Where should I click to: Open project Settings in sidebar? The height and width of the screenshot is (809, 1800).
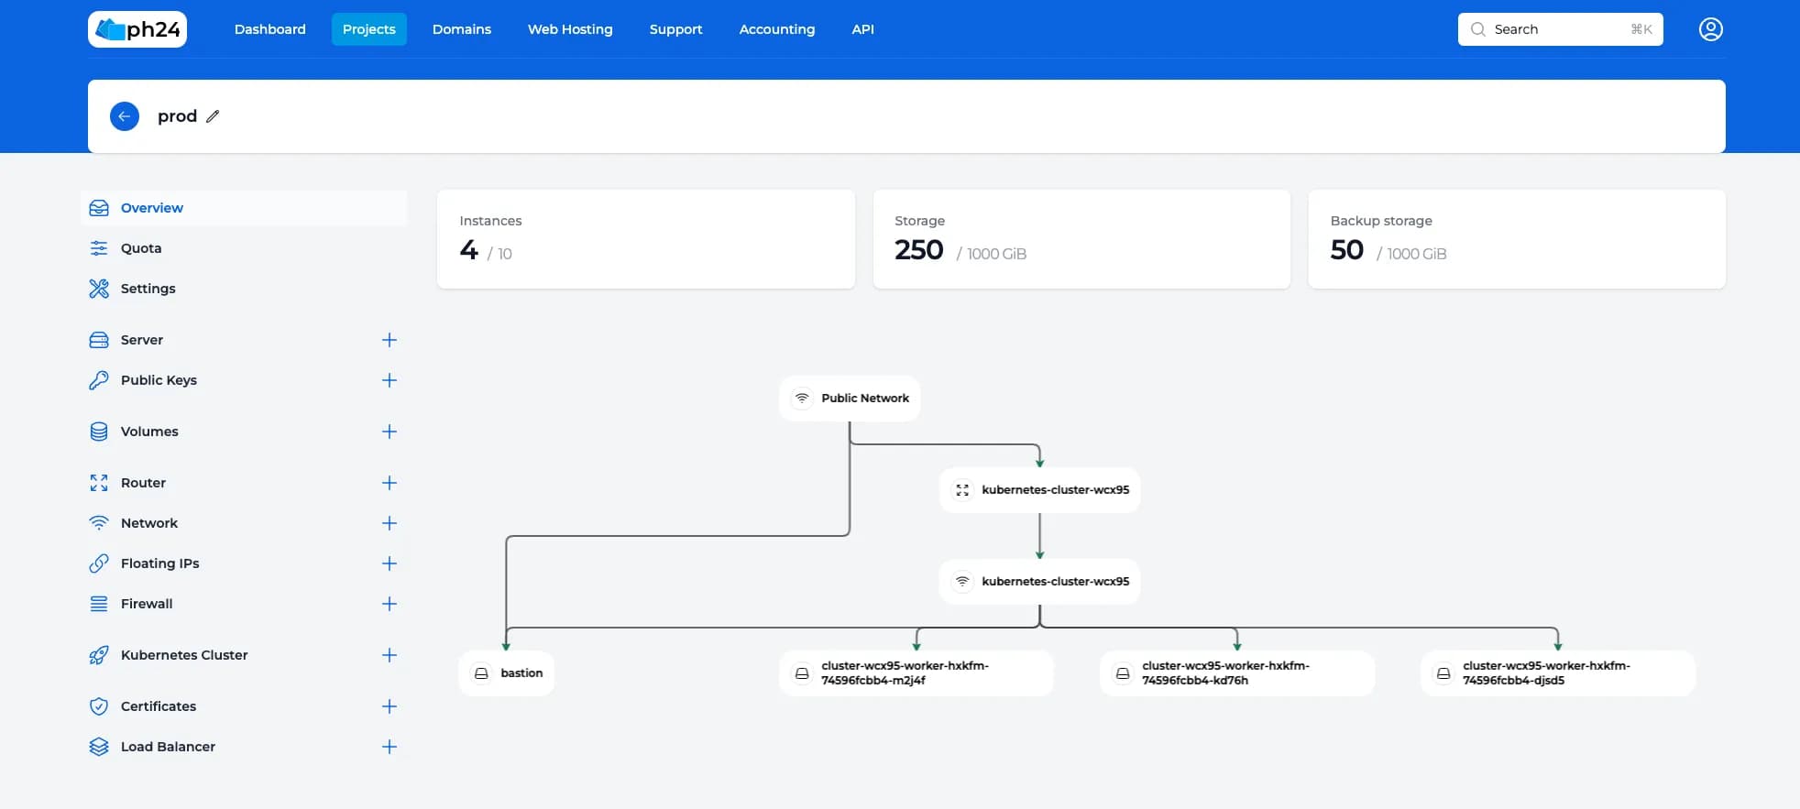pyautogui.click(x=148, y=289)
